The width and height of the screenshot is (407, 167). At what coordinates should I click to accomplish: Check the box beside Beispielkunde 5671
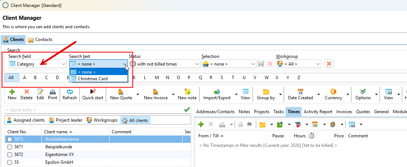tap(10, 147)
